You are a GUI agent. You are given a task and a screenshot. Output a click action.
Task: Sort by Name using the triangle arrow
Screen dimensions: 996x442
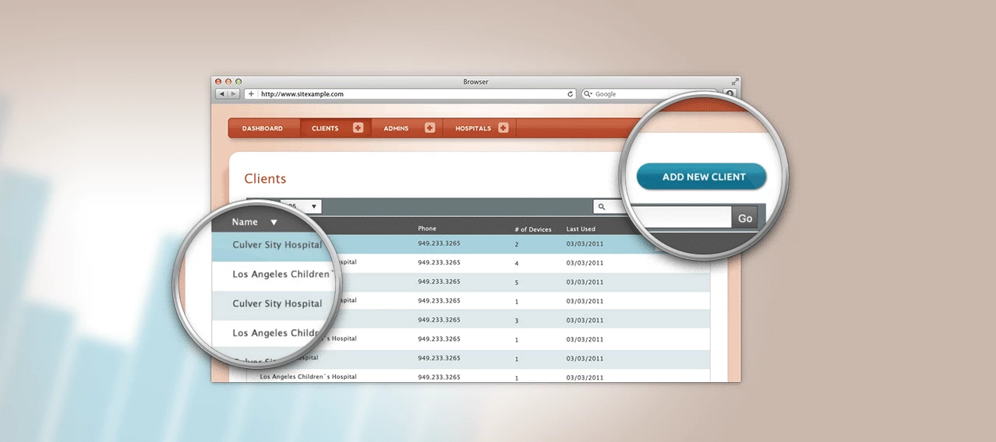[x=274, y=223]
